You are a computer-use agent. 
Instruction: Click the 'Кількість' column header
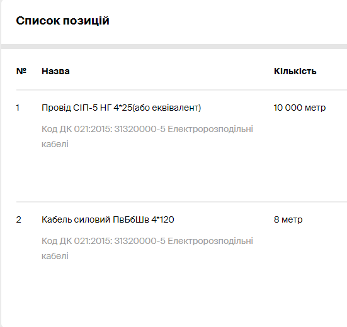pyautogui.click(x=295, y=71)
